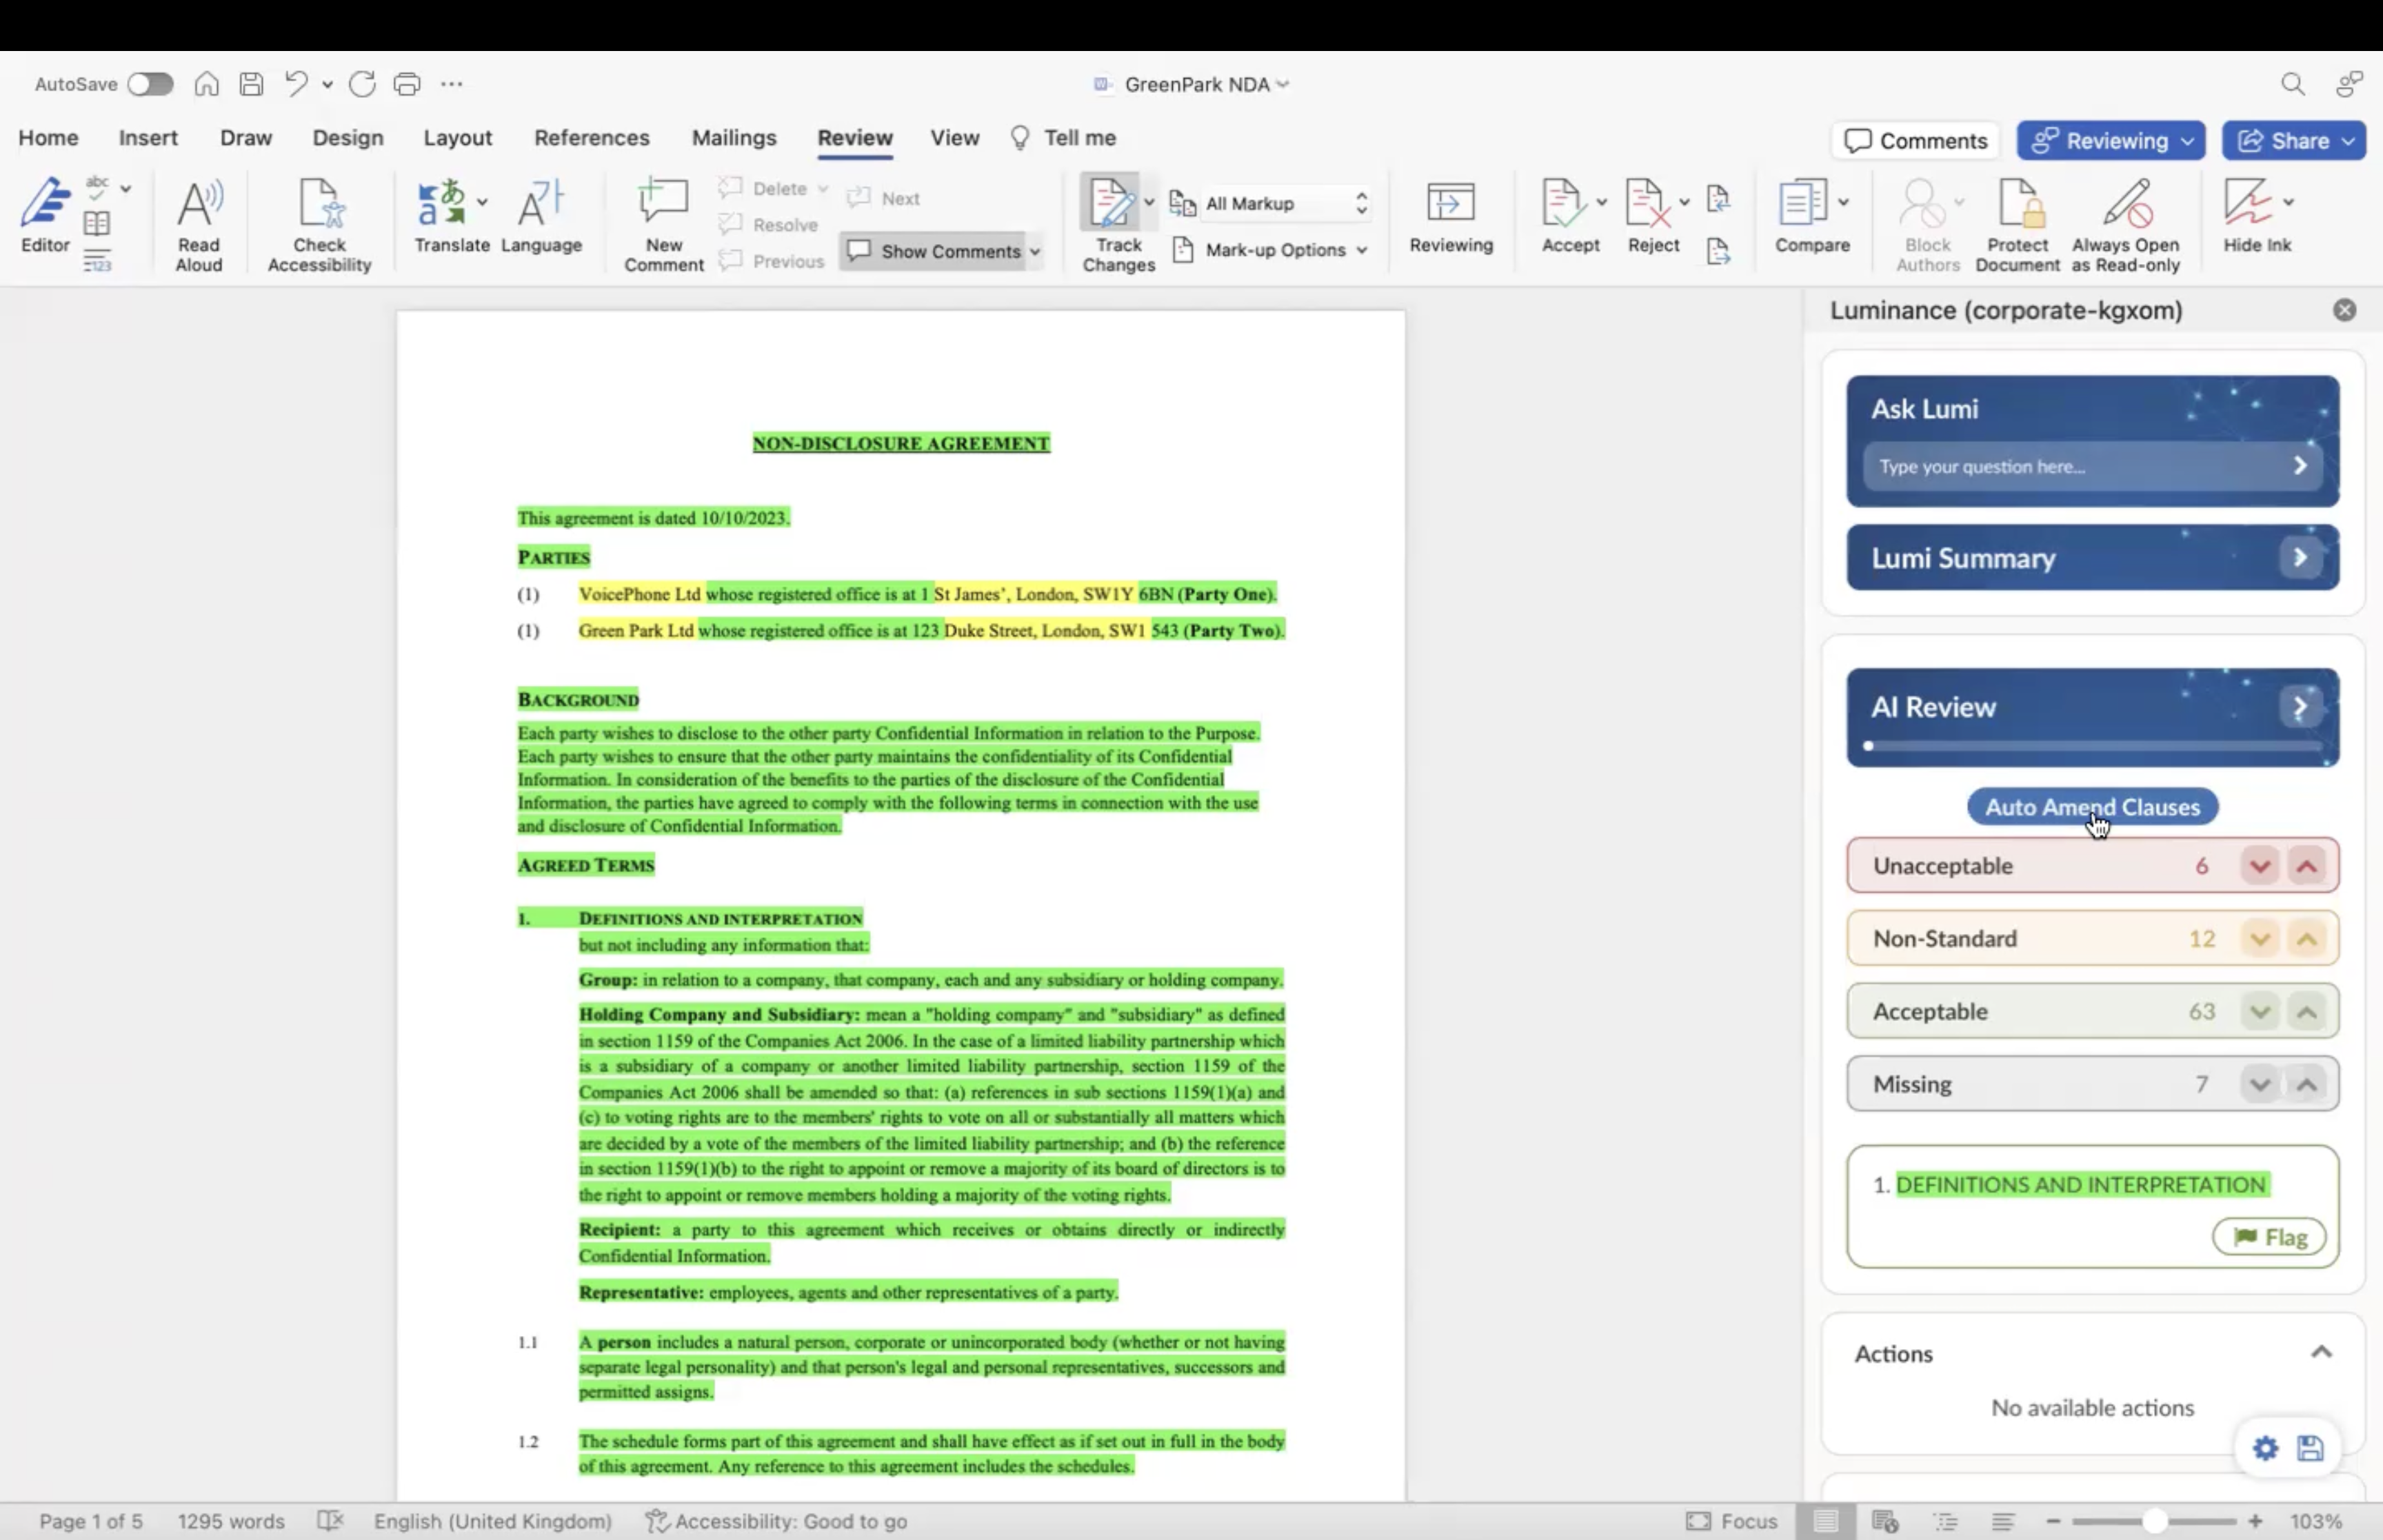Collapse the Actions section chevron

(x=2321, y=1352)
